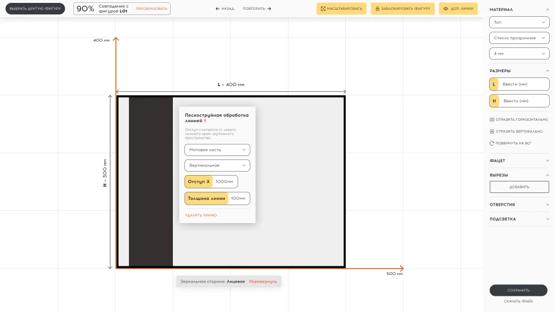The height and width of the screenshot is (312, 555).
Task: Open the Вертикальная orientation dropdown
Action: (217, 166)
